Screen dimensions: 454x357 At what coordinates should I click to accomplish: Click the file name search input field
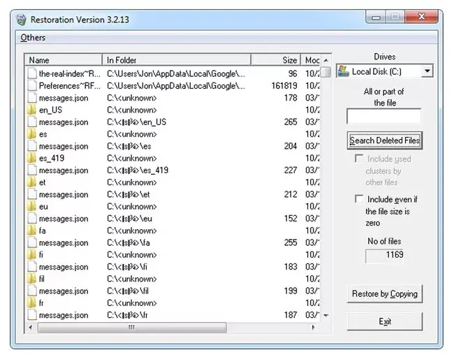383,116
